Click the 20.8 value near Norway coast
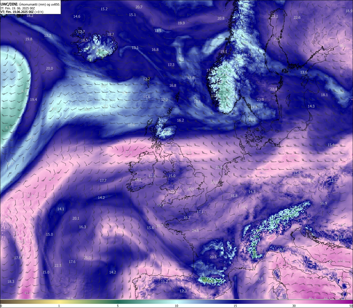 click(221, 19)
